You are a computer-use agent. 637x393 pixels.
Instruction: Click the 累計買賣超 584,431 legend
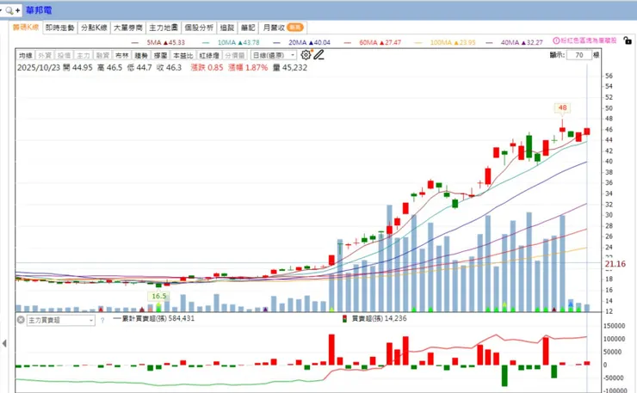154,318
